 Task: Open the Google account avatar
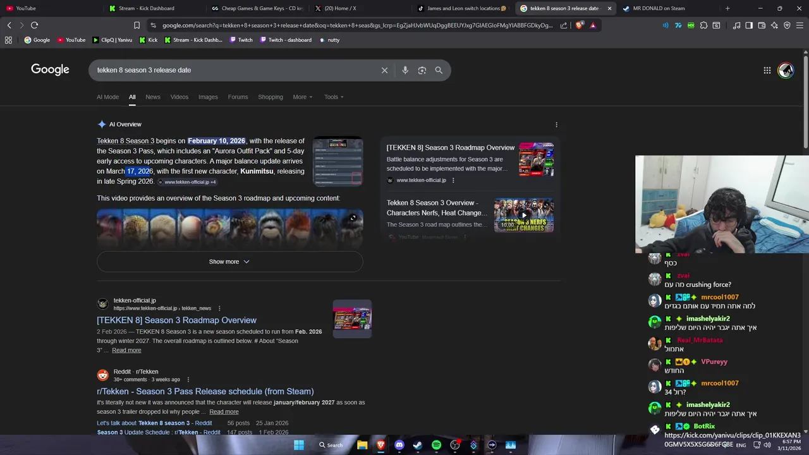[x=786, y=70]
